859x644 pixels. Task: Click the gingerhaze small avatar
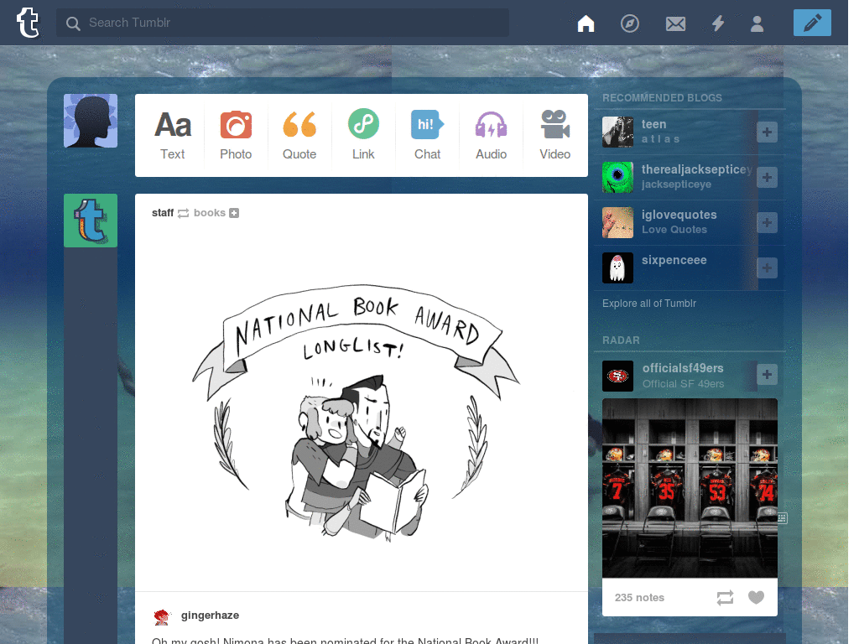click(162, 617)
